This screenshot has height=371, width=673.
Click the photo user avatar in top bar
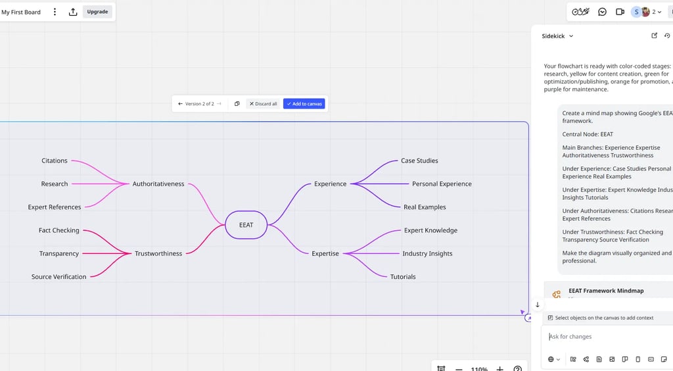(645, 12)
